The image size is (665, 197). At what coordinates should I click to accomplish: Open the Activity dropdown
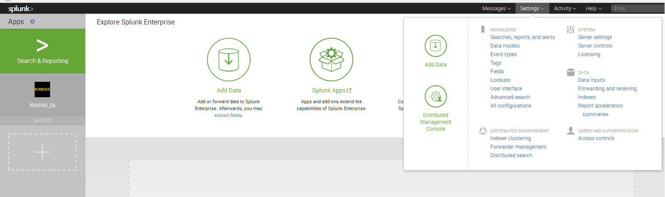coord(565,9)
